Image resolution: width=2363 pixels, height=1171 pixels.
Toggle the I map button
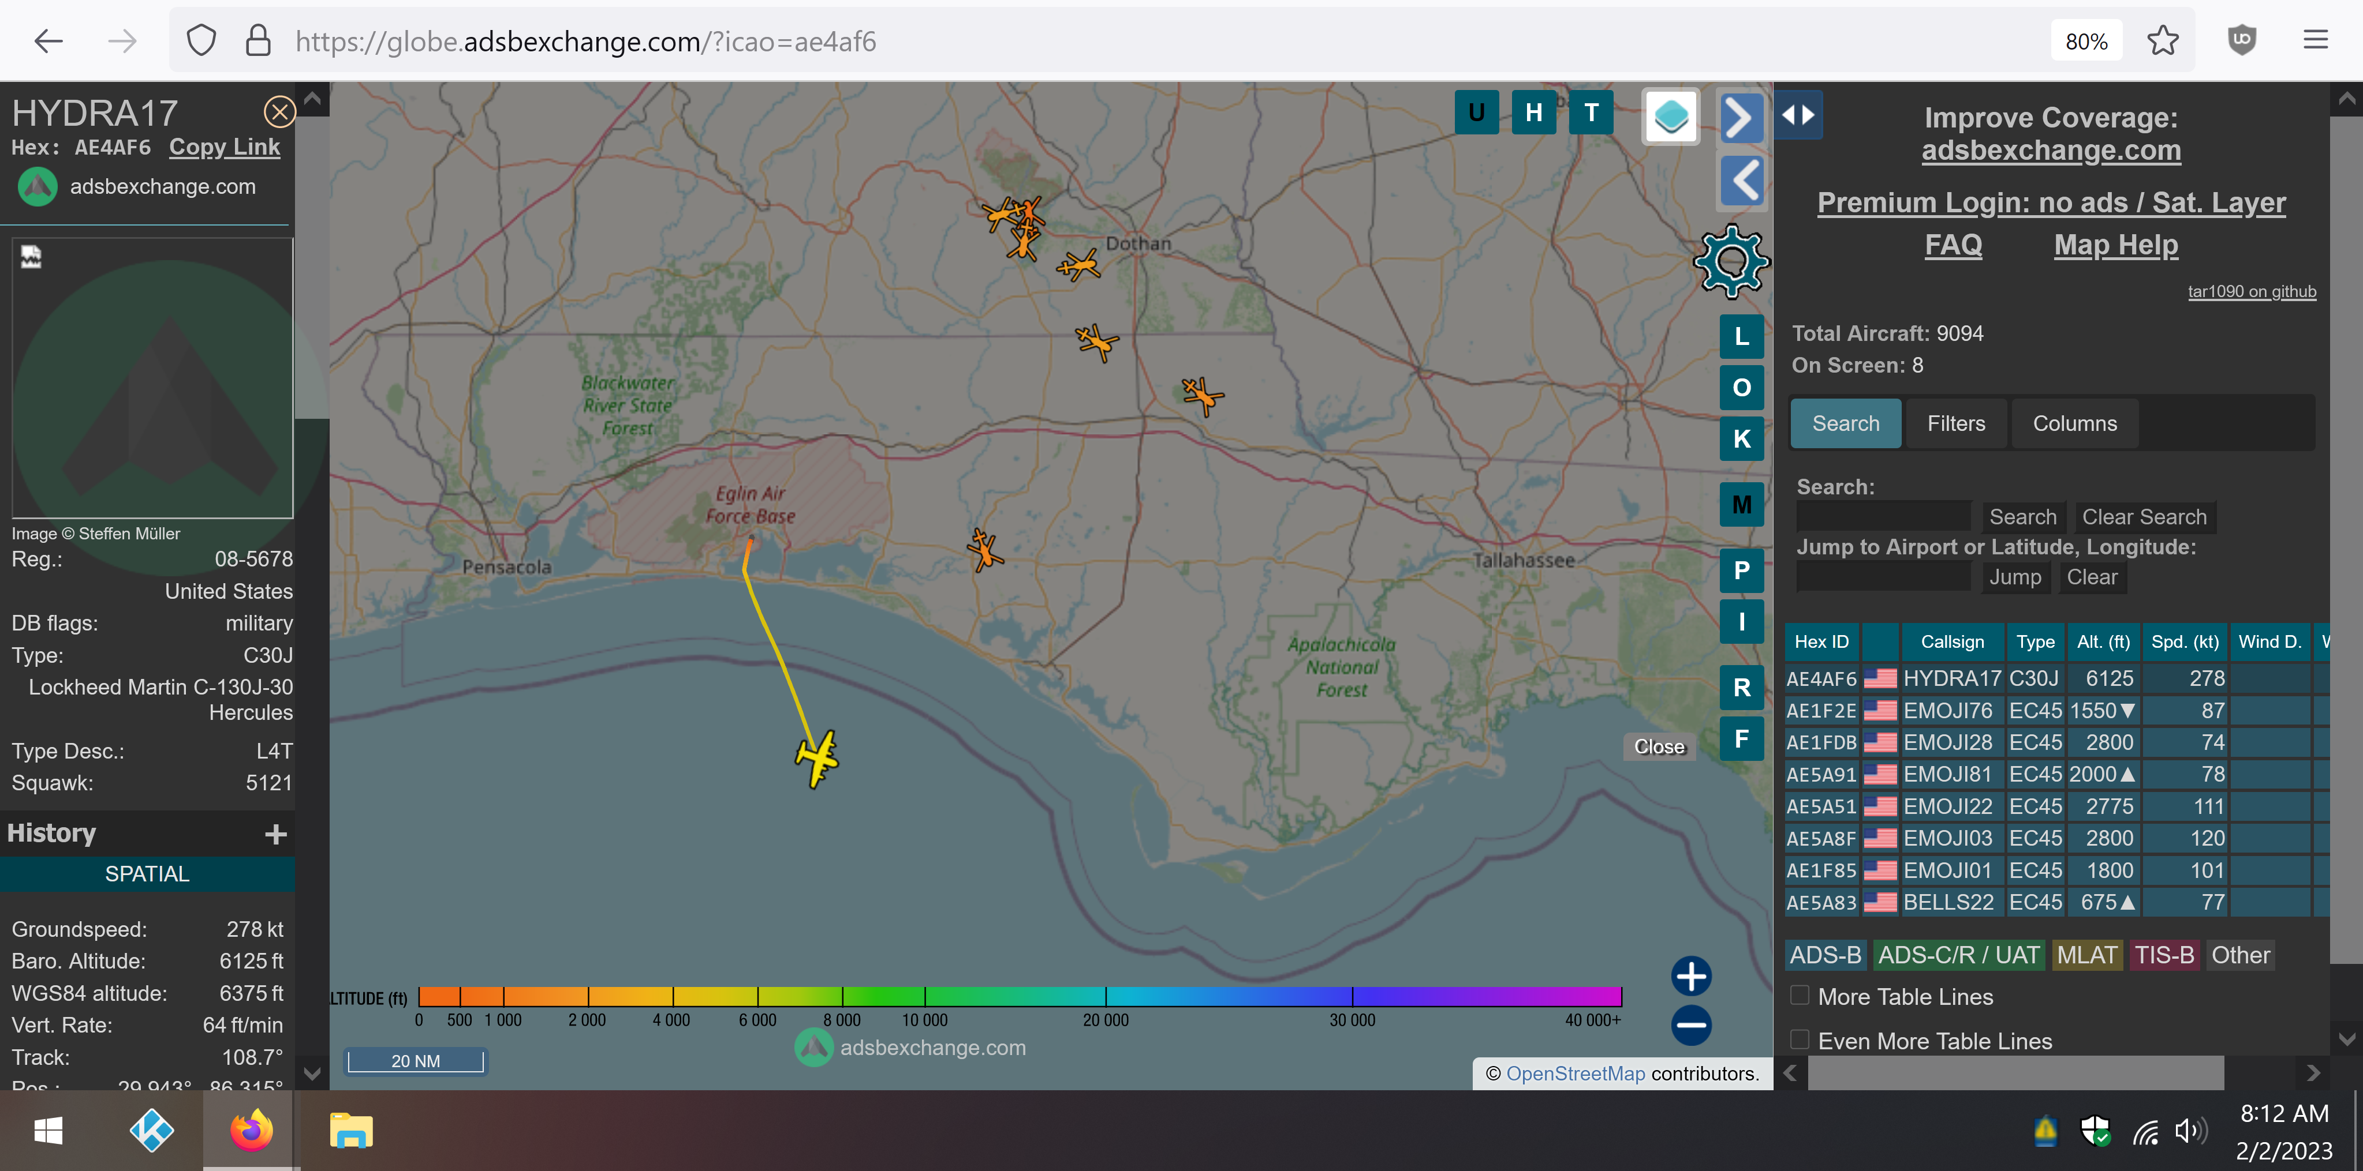pos(1741,622)
